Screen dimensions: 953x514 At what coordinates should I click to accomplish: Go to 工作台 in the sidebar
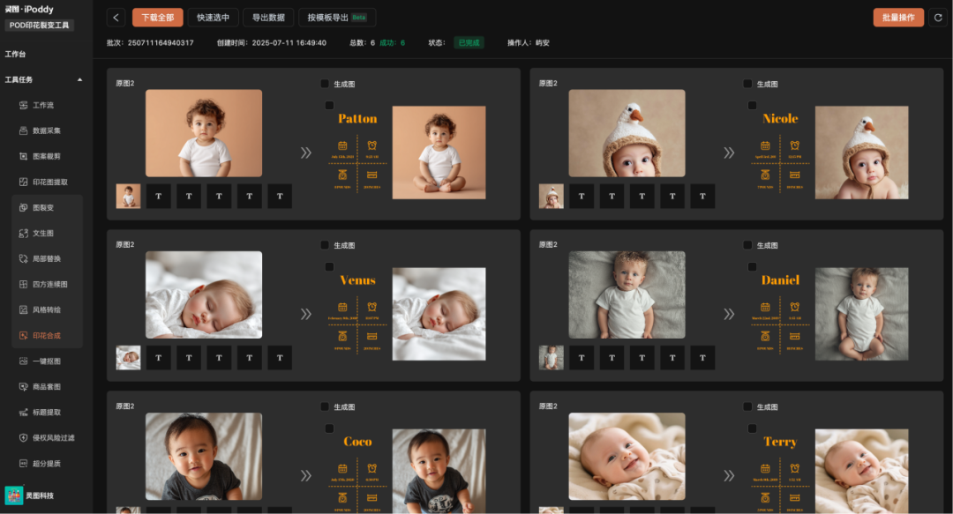click(x=15, y=54)
